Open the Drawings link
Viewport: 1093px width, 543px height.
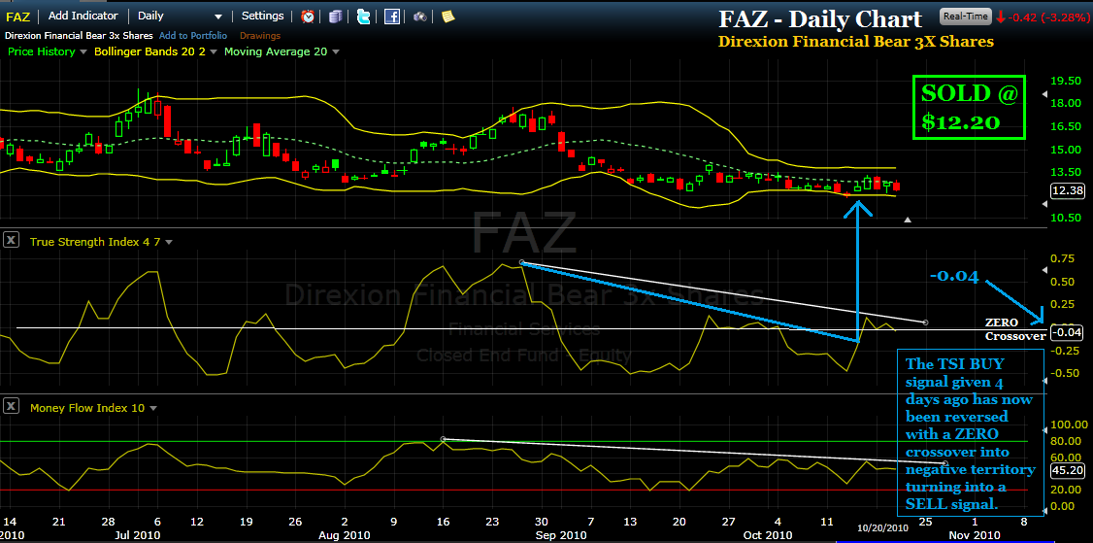260,35
